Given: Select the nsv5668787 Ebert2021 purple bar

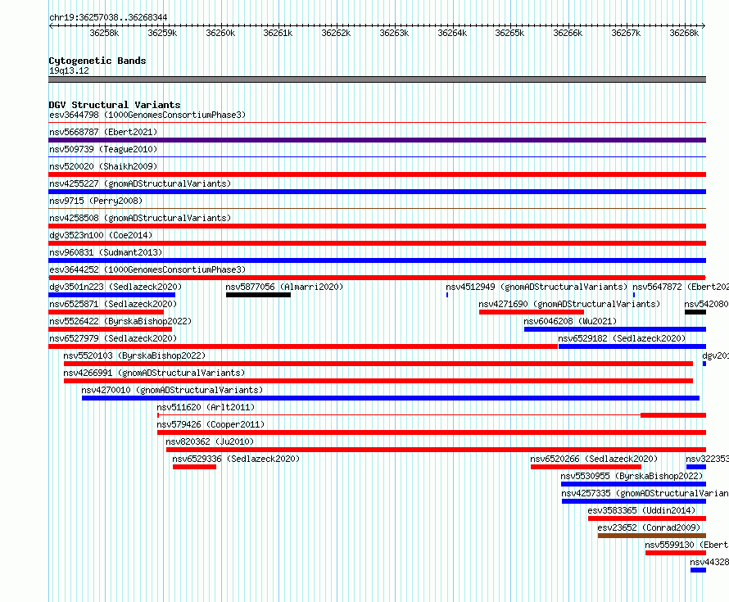Looking at the screenshot, I should pos(377,140).
